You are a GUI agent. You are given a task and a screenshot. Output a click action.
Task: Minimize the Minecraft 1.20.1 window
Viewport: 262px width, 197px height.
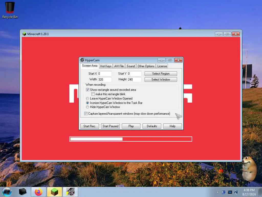pyautogui.click(x=219, y=34)
